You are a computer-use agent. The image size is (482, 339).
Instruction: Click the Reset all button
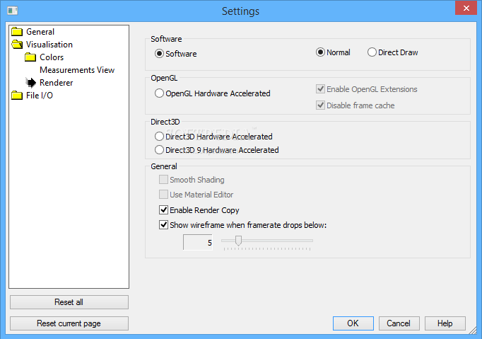tap(69, 302)
